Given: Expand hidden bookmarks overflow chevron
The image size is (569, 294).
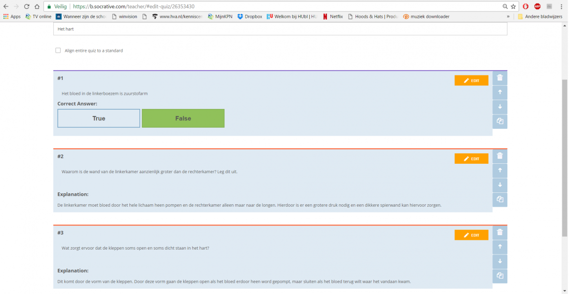Looking at the screenshot, I should (x=508, y=16).
